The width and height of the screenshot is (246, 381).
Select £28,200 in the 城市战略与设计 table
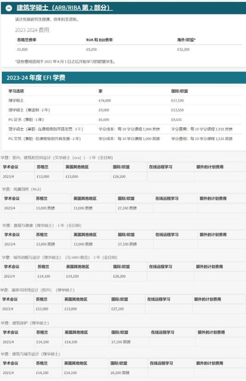click(x=119, y=276)
